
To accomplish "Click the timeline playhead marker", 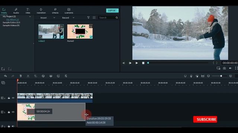I will (17, 81).
